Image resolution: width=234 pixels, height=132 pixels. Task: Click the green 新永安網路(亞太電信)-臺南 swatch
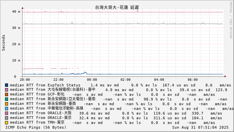tap(6, 99)
